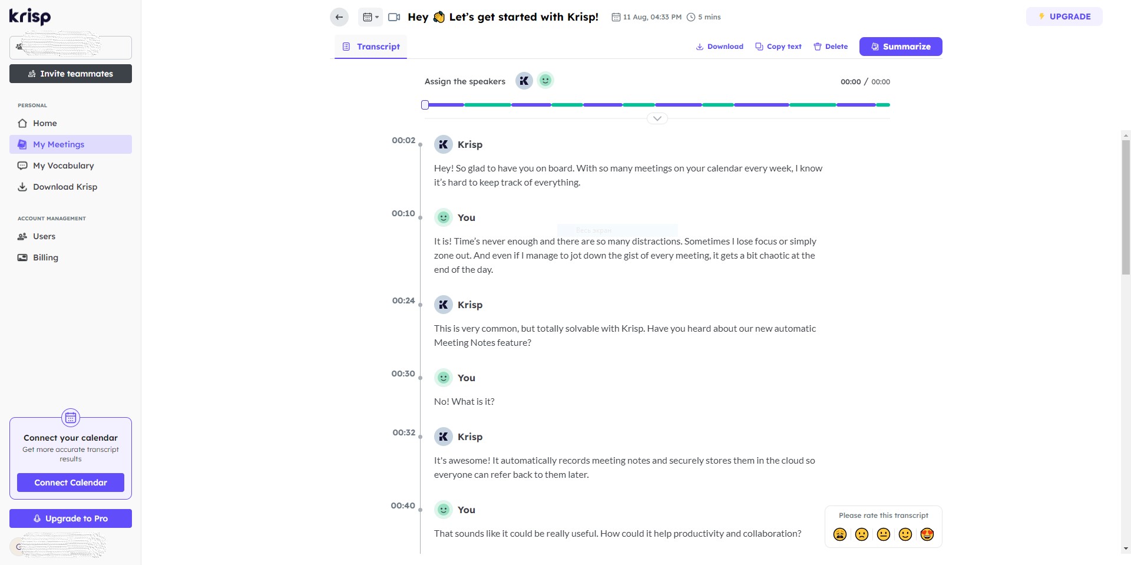The image size is (1131, 565).
Task: Rate the transcript with neutral face emoji
Action: (x=883, y=534)
